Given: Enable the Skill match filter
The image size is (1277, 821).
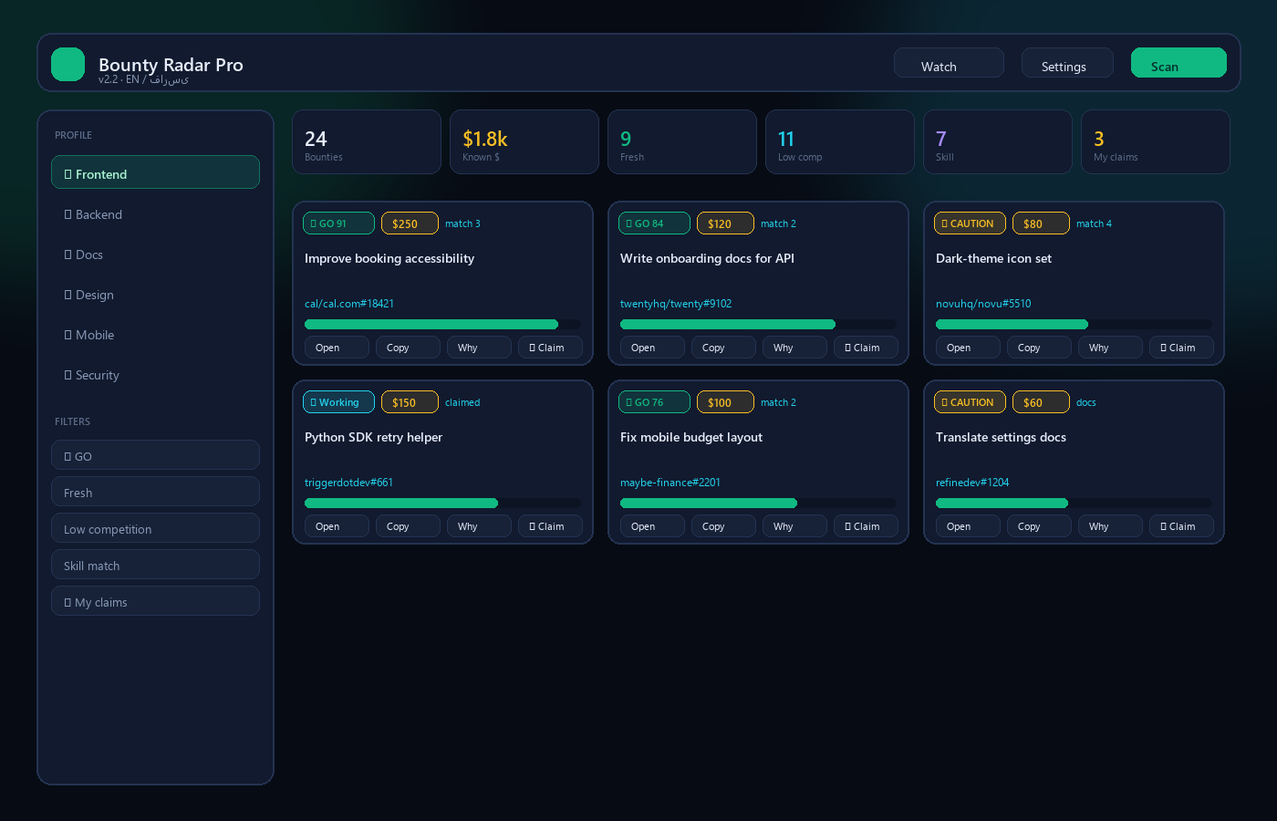Looking at the screenshot, I should click(x=155, y=565).
